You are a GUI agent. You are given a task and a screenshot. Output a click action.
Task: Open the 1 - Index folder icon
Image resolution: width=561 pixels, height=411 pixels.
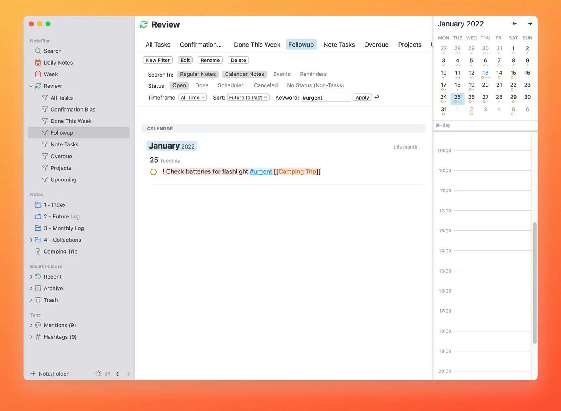(x=38, y=205)
